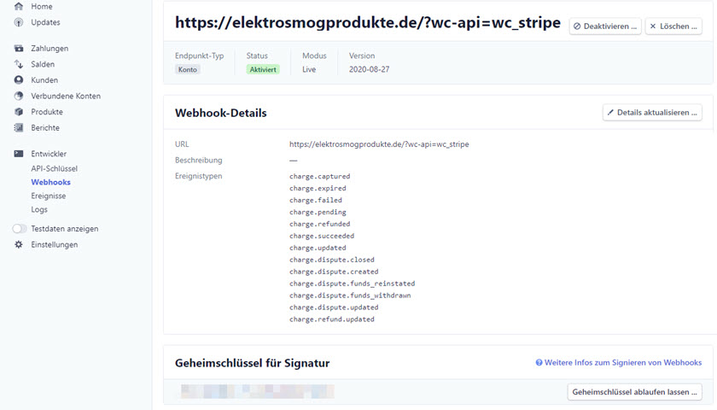717x410 pixels.
Task: Click the Löschen button
Action: tap(673, 26)
